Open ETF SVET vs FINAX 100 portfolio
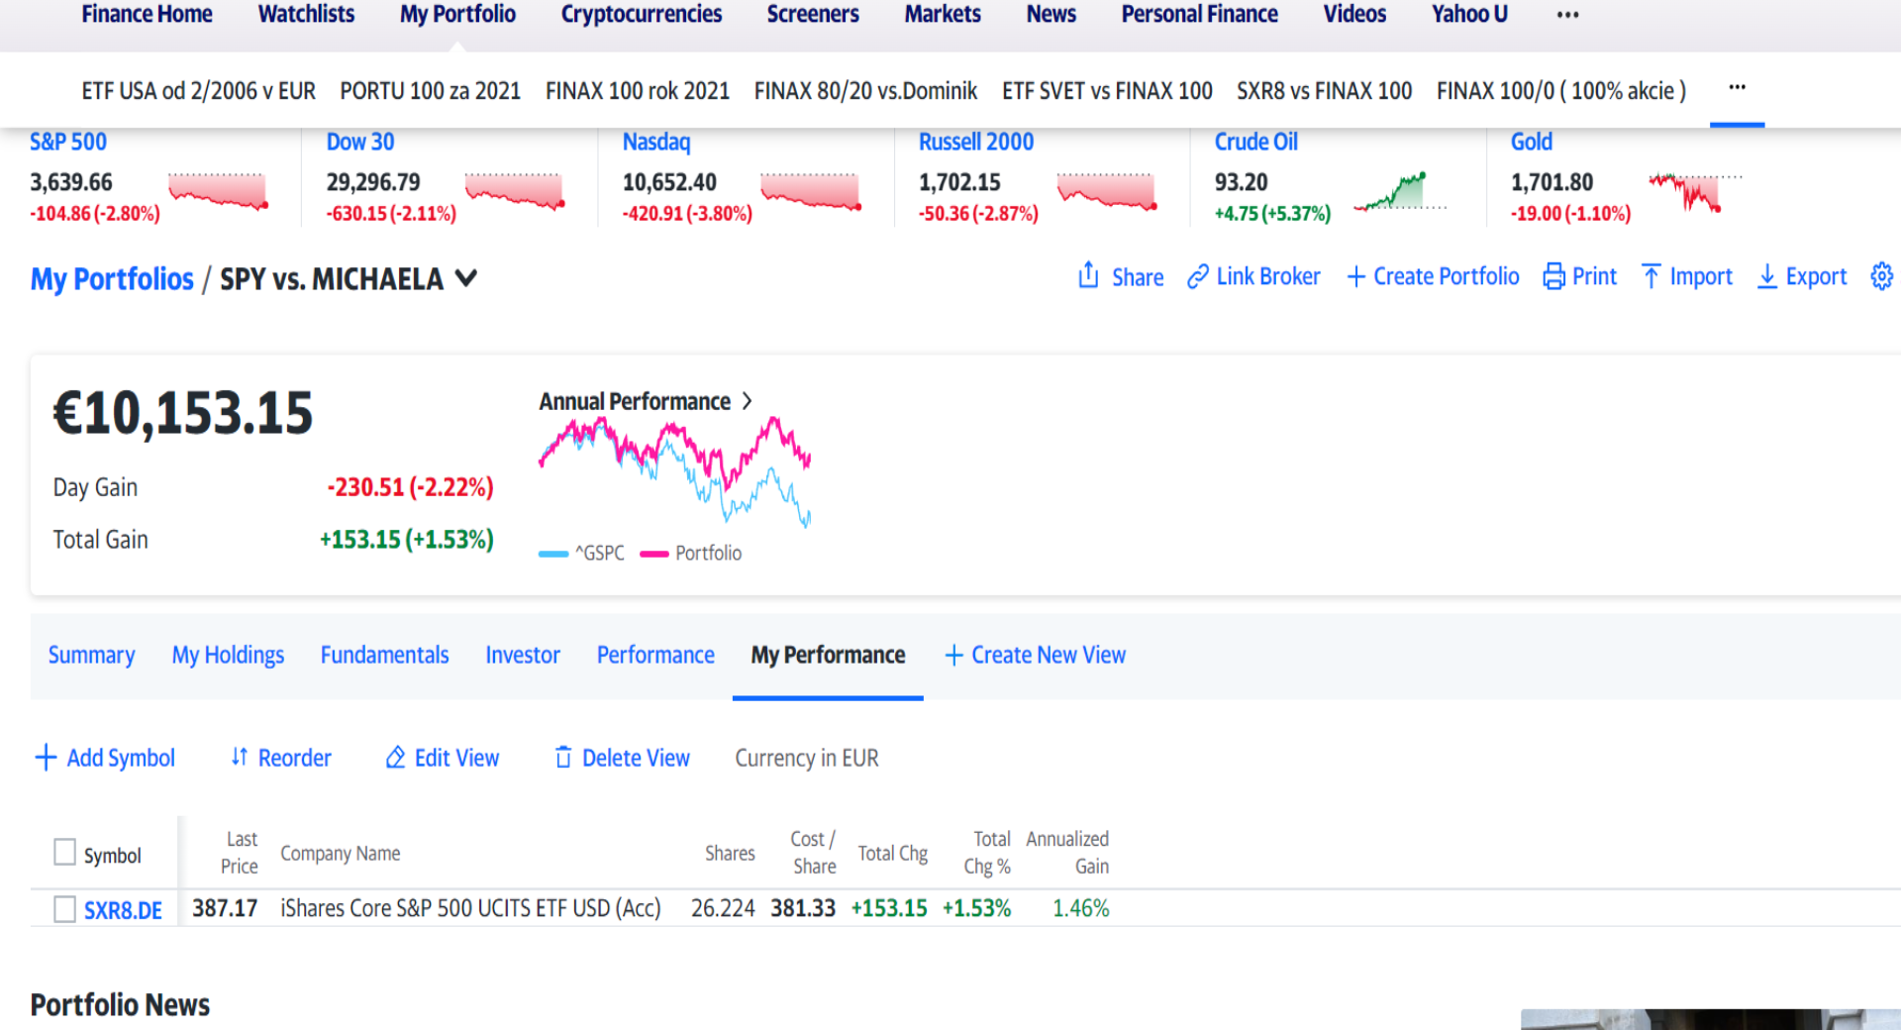This screenshot has height=1030, width=1901. click(x=1107, y=91)
